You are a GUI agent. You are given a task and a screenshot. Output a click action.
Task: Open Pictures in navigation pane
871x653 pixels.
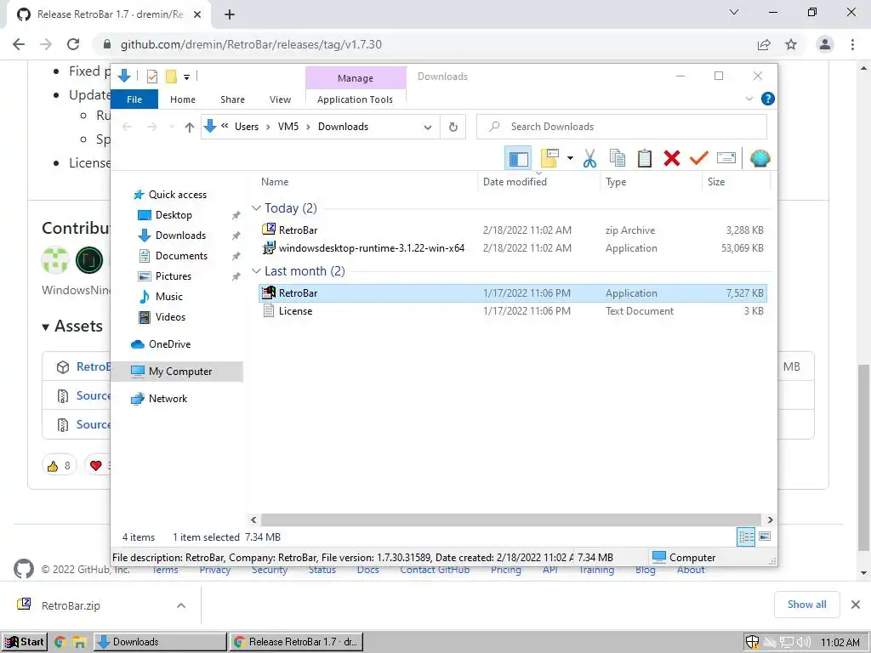[x=173, y=276]
